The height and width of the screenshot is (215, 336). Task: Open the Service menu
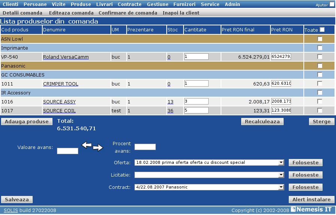click(210, 4)
